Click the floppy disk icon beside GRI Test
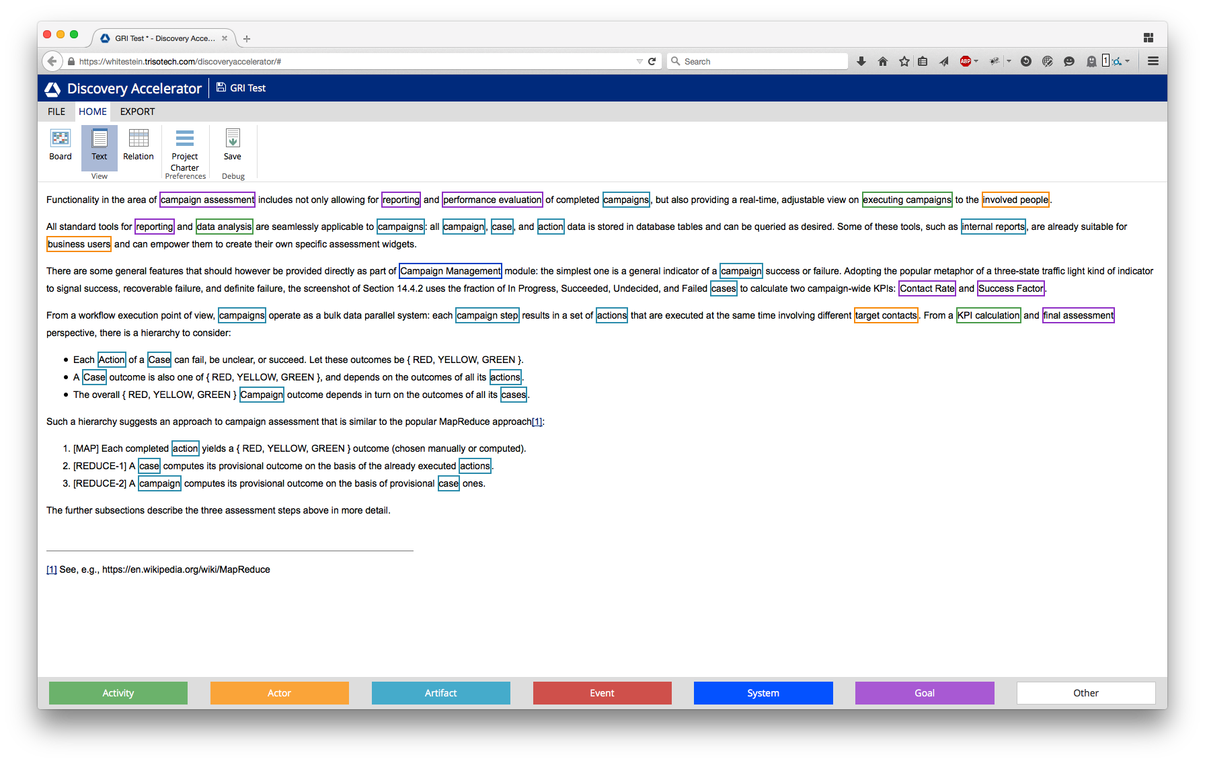The image size is (1205, 763). tap(221, 87)
